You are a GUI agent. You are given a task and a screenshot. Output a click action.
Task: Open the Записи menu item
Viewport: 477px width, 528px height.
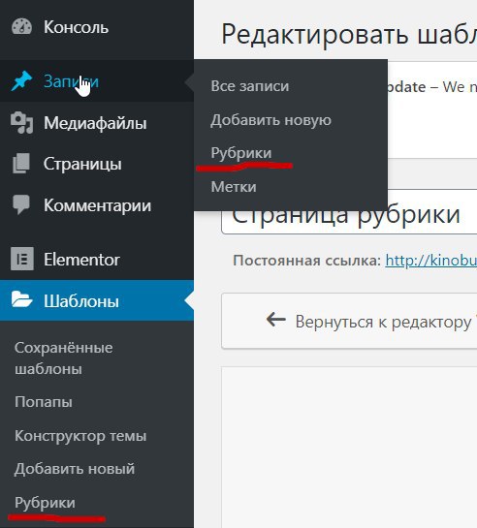point(97,81)
